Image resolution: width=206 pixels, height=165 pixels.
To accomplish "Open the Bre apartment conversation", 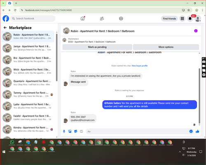I will 28,60.
